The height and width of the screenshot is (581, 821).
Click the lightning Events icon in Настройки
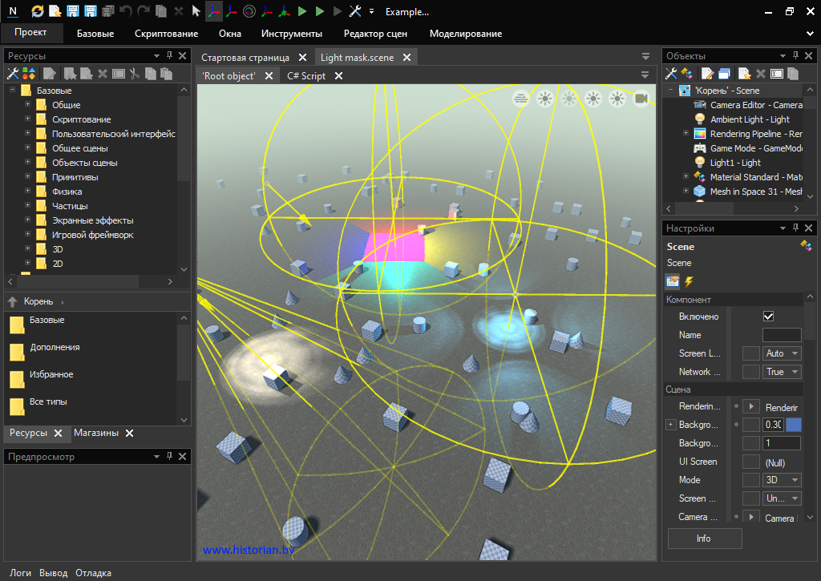tap(689, 281)
